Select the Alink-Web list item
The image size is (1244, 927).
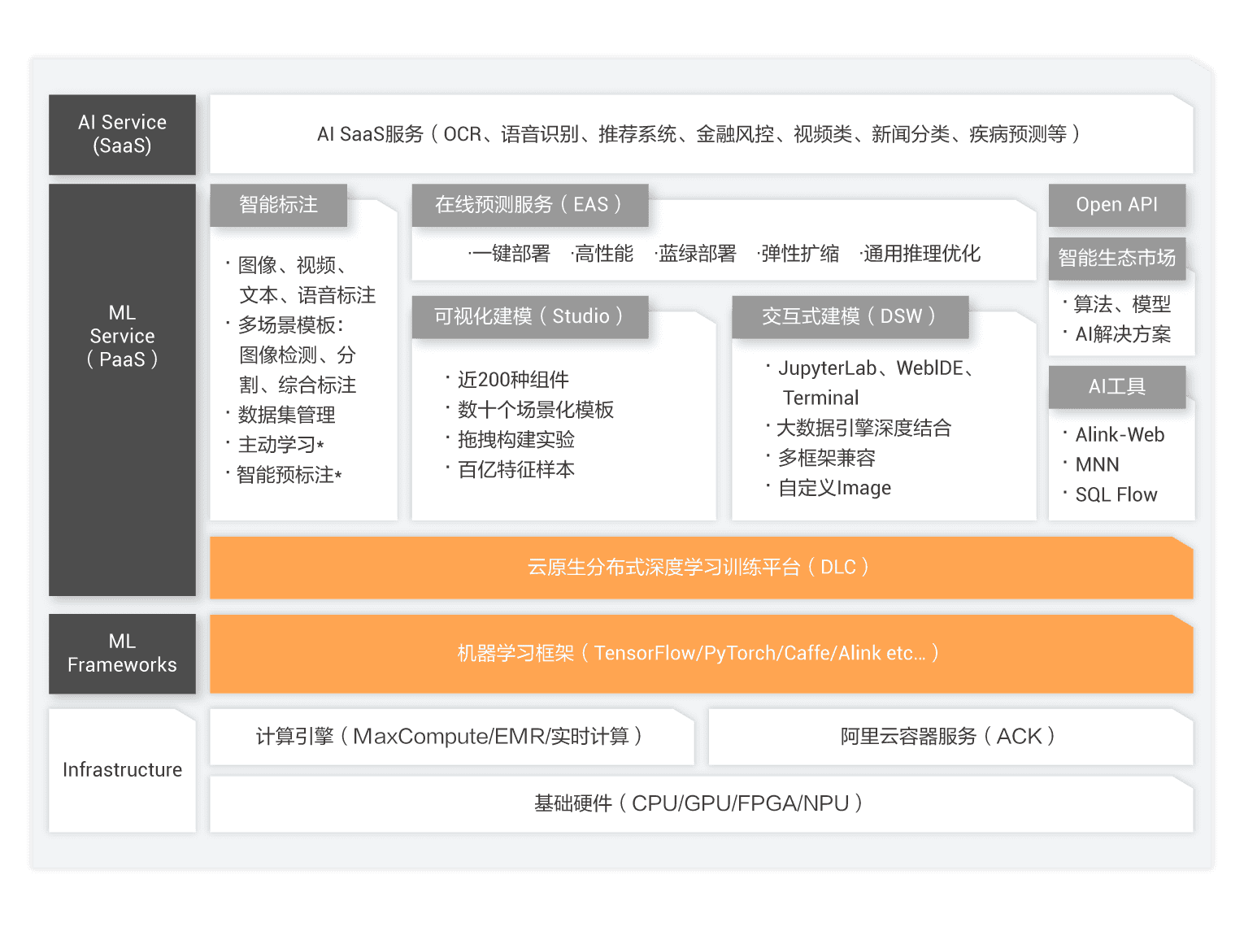[1120, 435]
